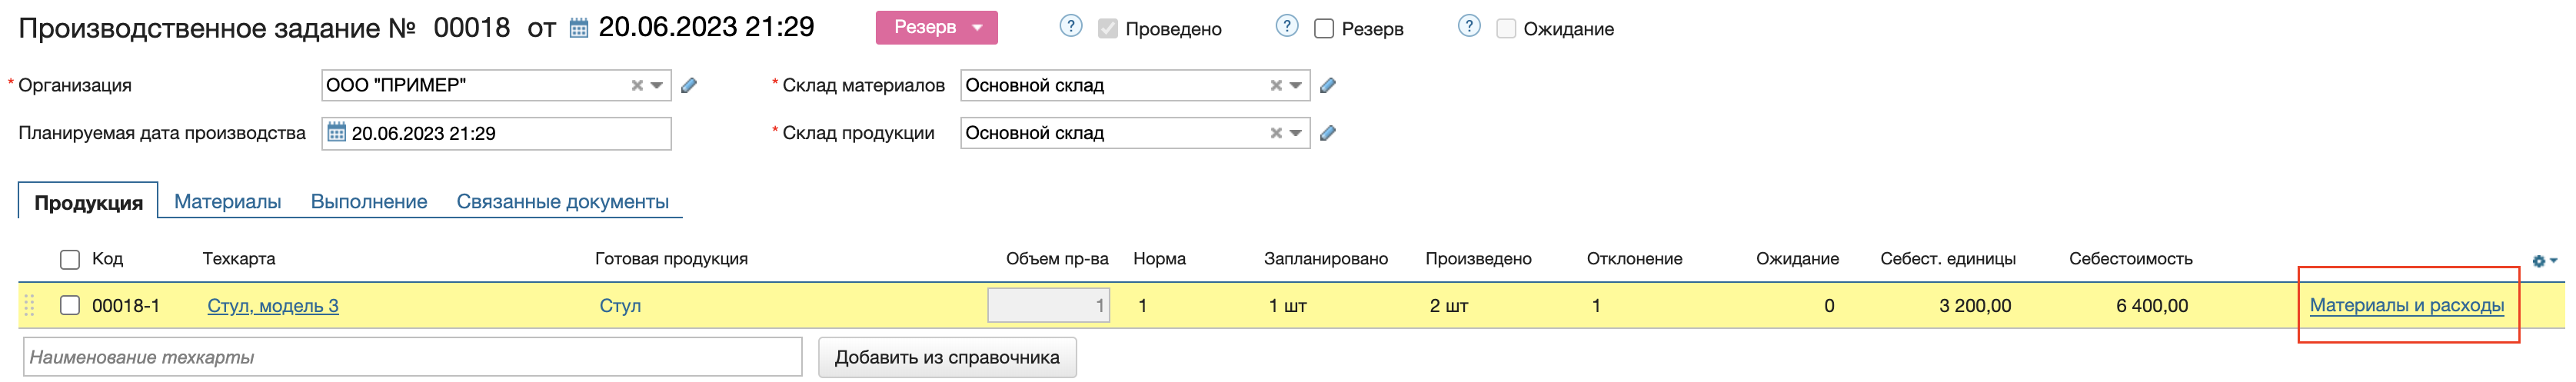
Task: Click the Себестоимость column header
Action: coord(2130,259)
